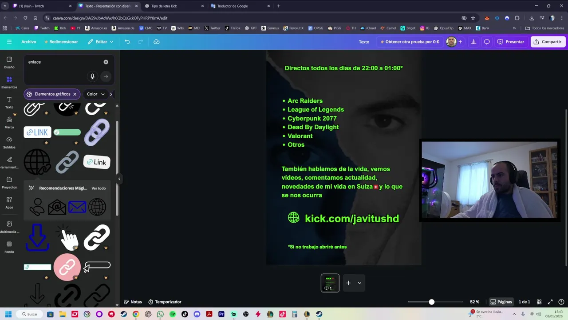Insert the blue download arrow graphic
Image resolution: width=568 pixels, height=320 pixels.
pyautogui.click(x=37, y=237)
